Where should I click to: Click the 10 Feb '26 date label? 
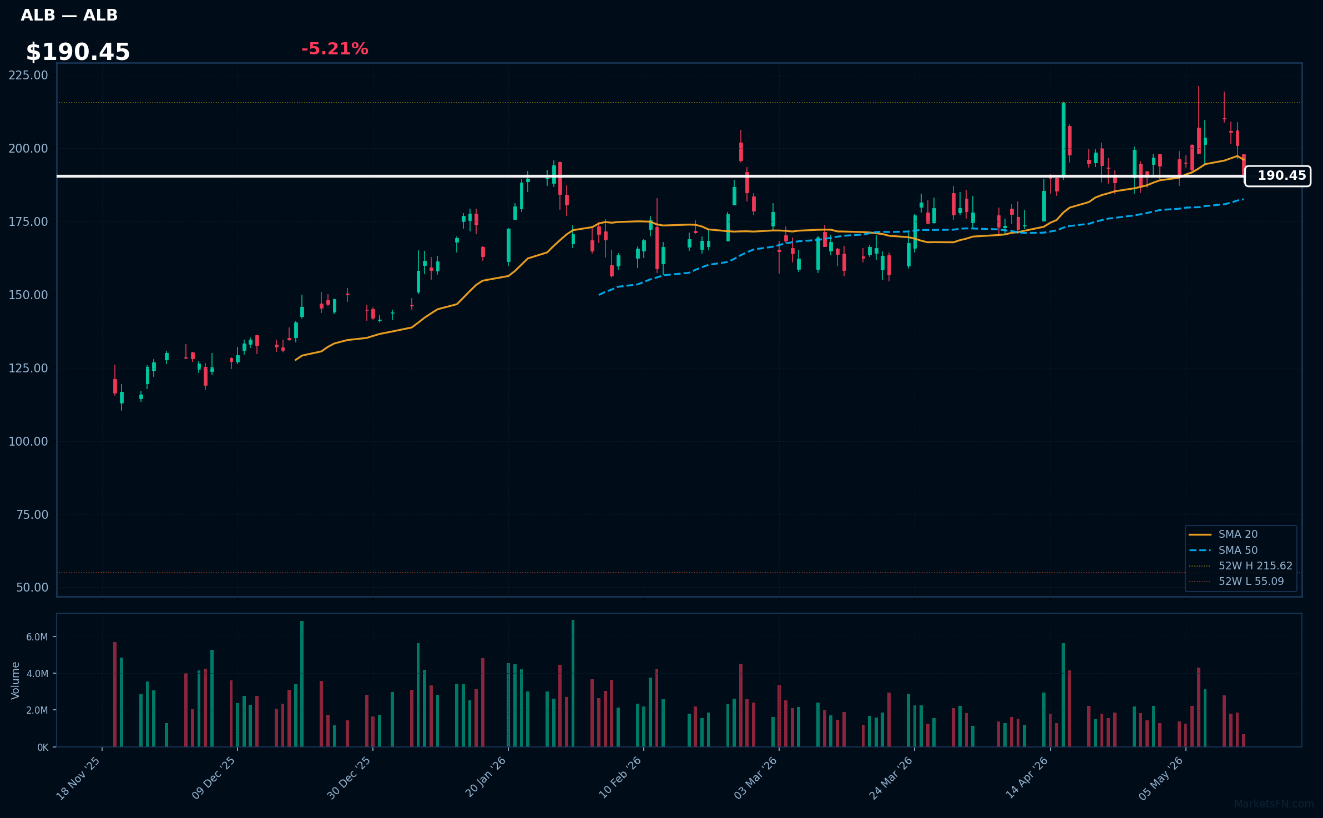tap(620, 777)
